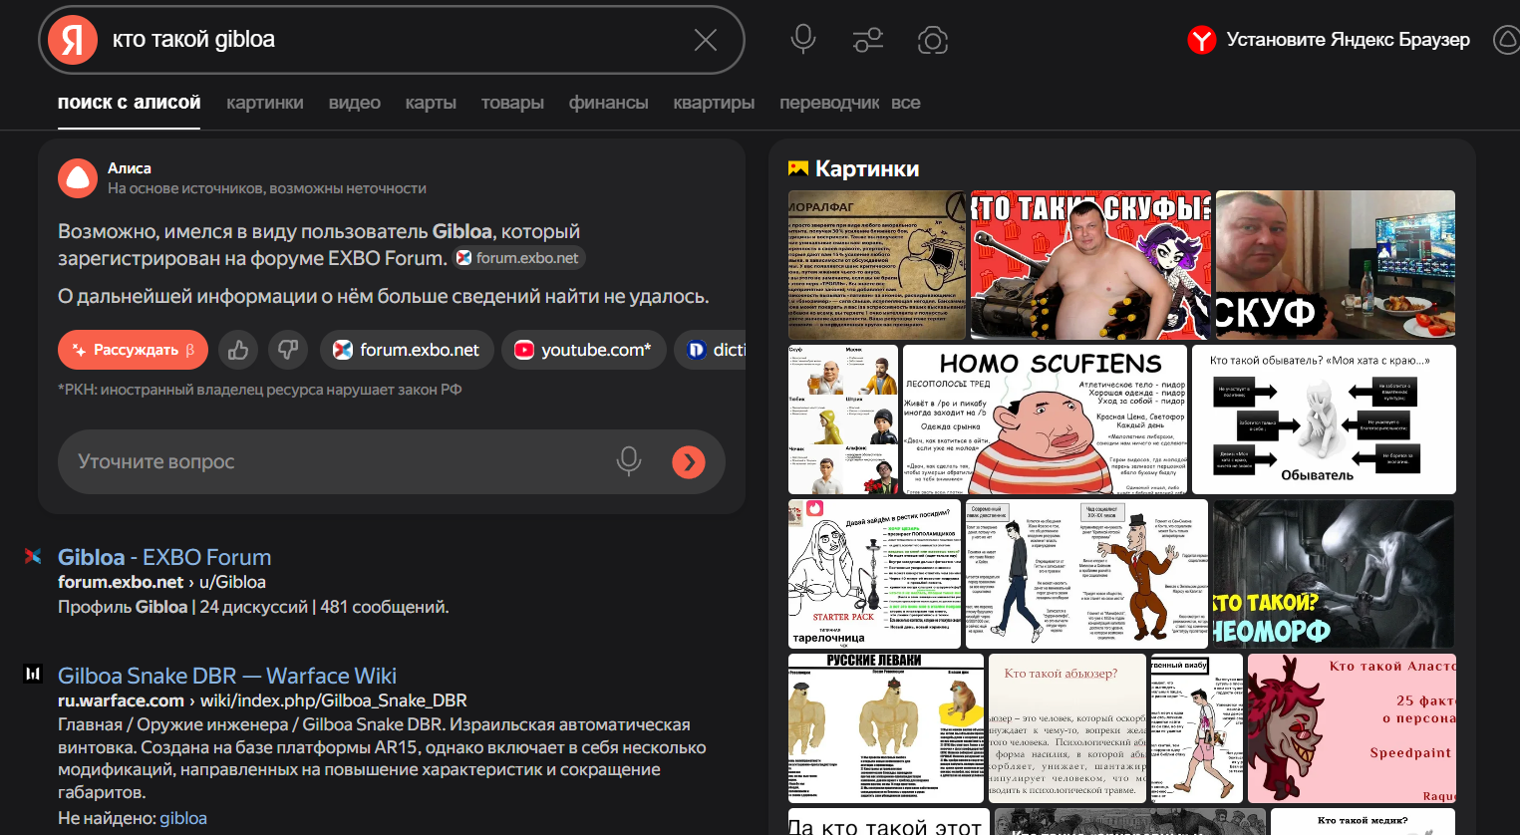Open the character comparison grid thumbnail
1520x835 pixels.
coord(843,419)
